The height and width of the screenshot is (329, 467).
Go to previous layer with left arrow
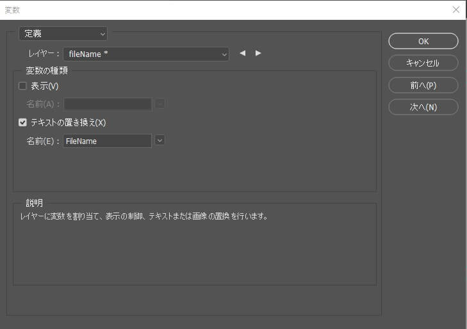coord(242,53)
